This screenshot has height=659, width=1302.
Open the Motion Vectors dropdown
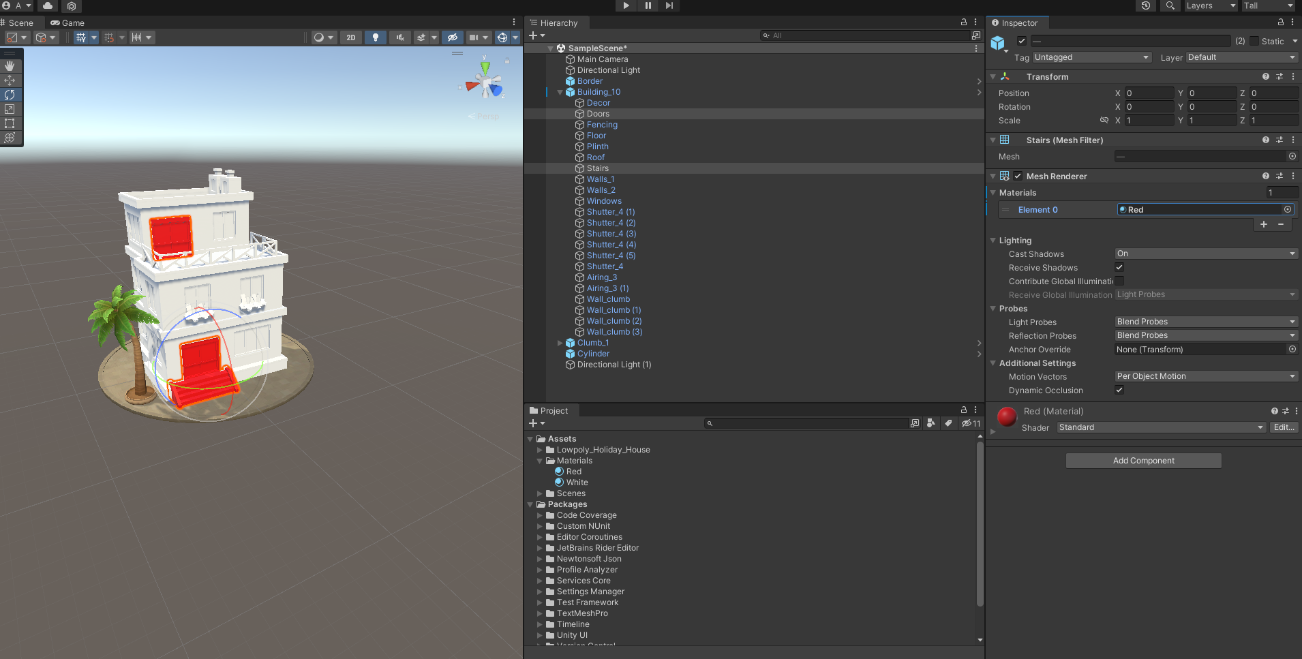tap(1206, 376)
